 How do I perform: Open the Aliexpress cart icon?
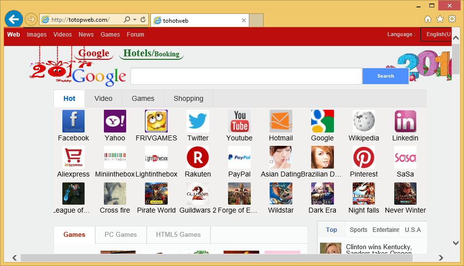coord(73,157)
